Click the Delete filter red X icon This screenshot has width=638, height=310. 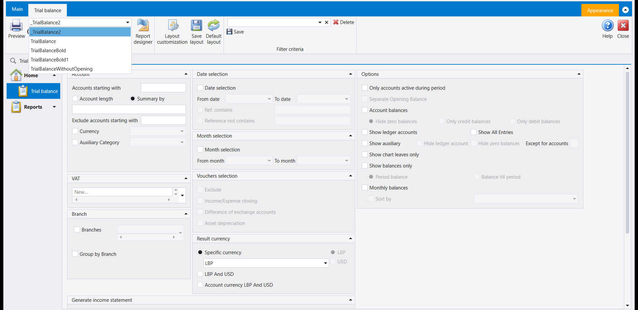click(336, 22)
